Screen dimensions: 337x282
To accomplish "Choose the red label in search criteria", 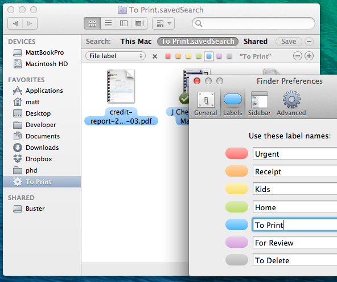I will point(168,56).
